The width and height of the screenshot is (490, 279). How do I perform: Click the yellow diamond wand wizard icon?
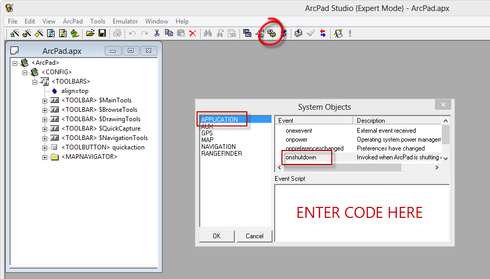(39, 33)
